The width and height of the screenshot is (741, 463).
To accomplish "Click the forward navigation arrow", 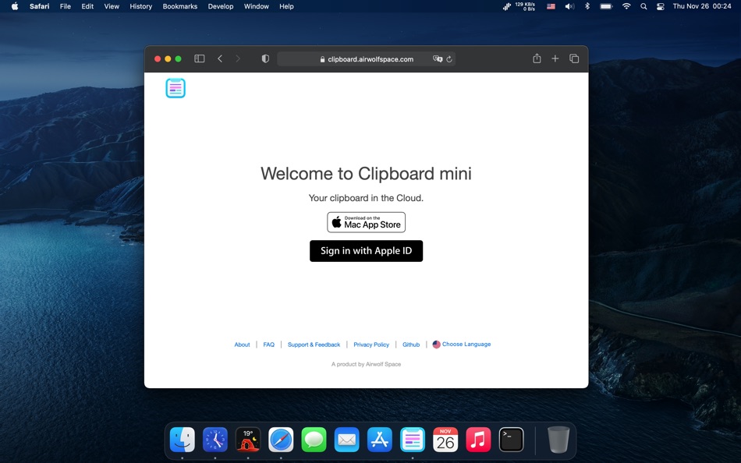I will coord(238,58).
